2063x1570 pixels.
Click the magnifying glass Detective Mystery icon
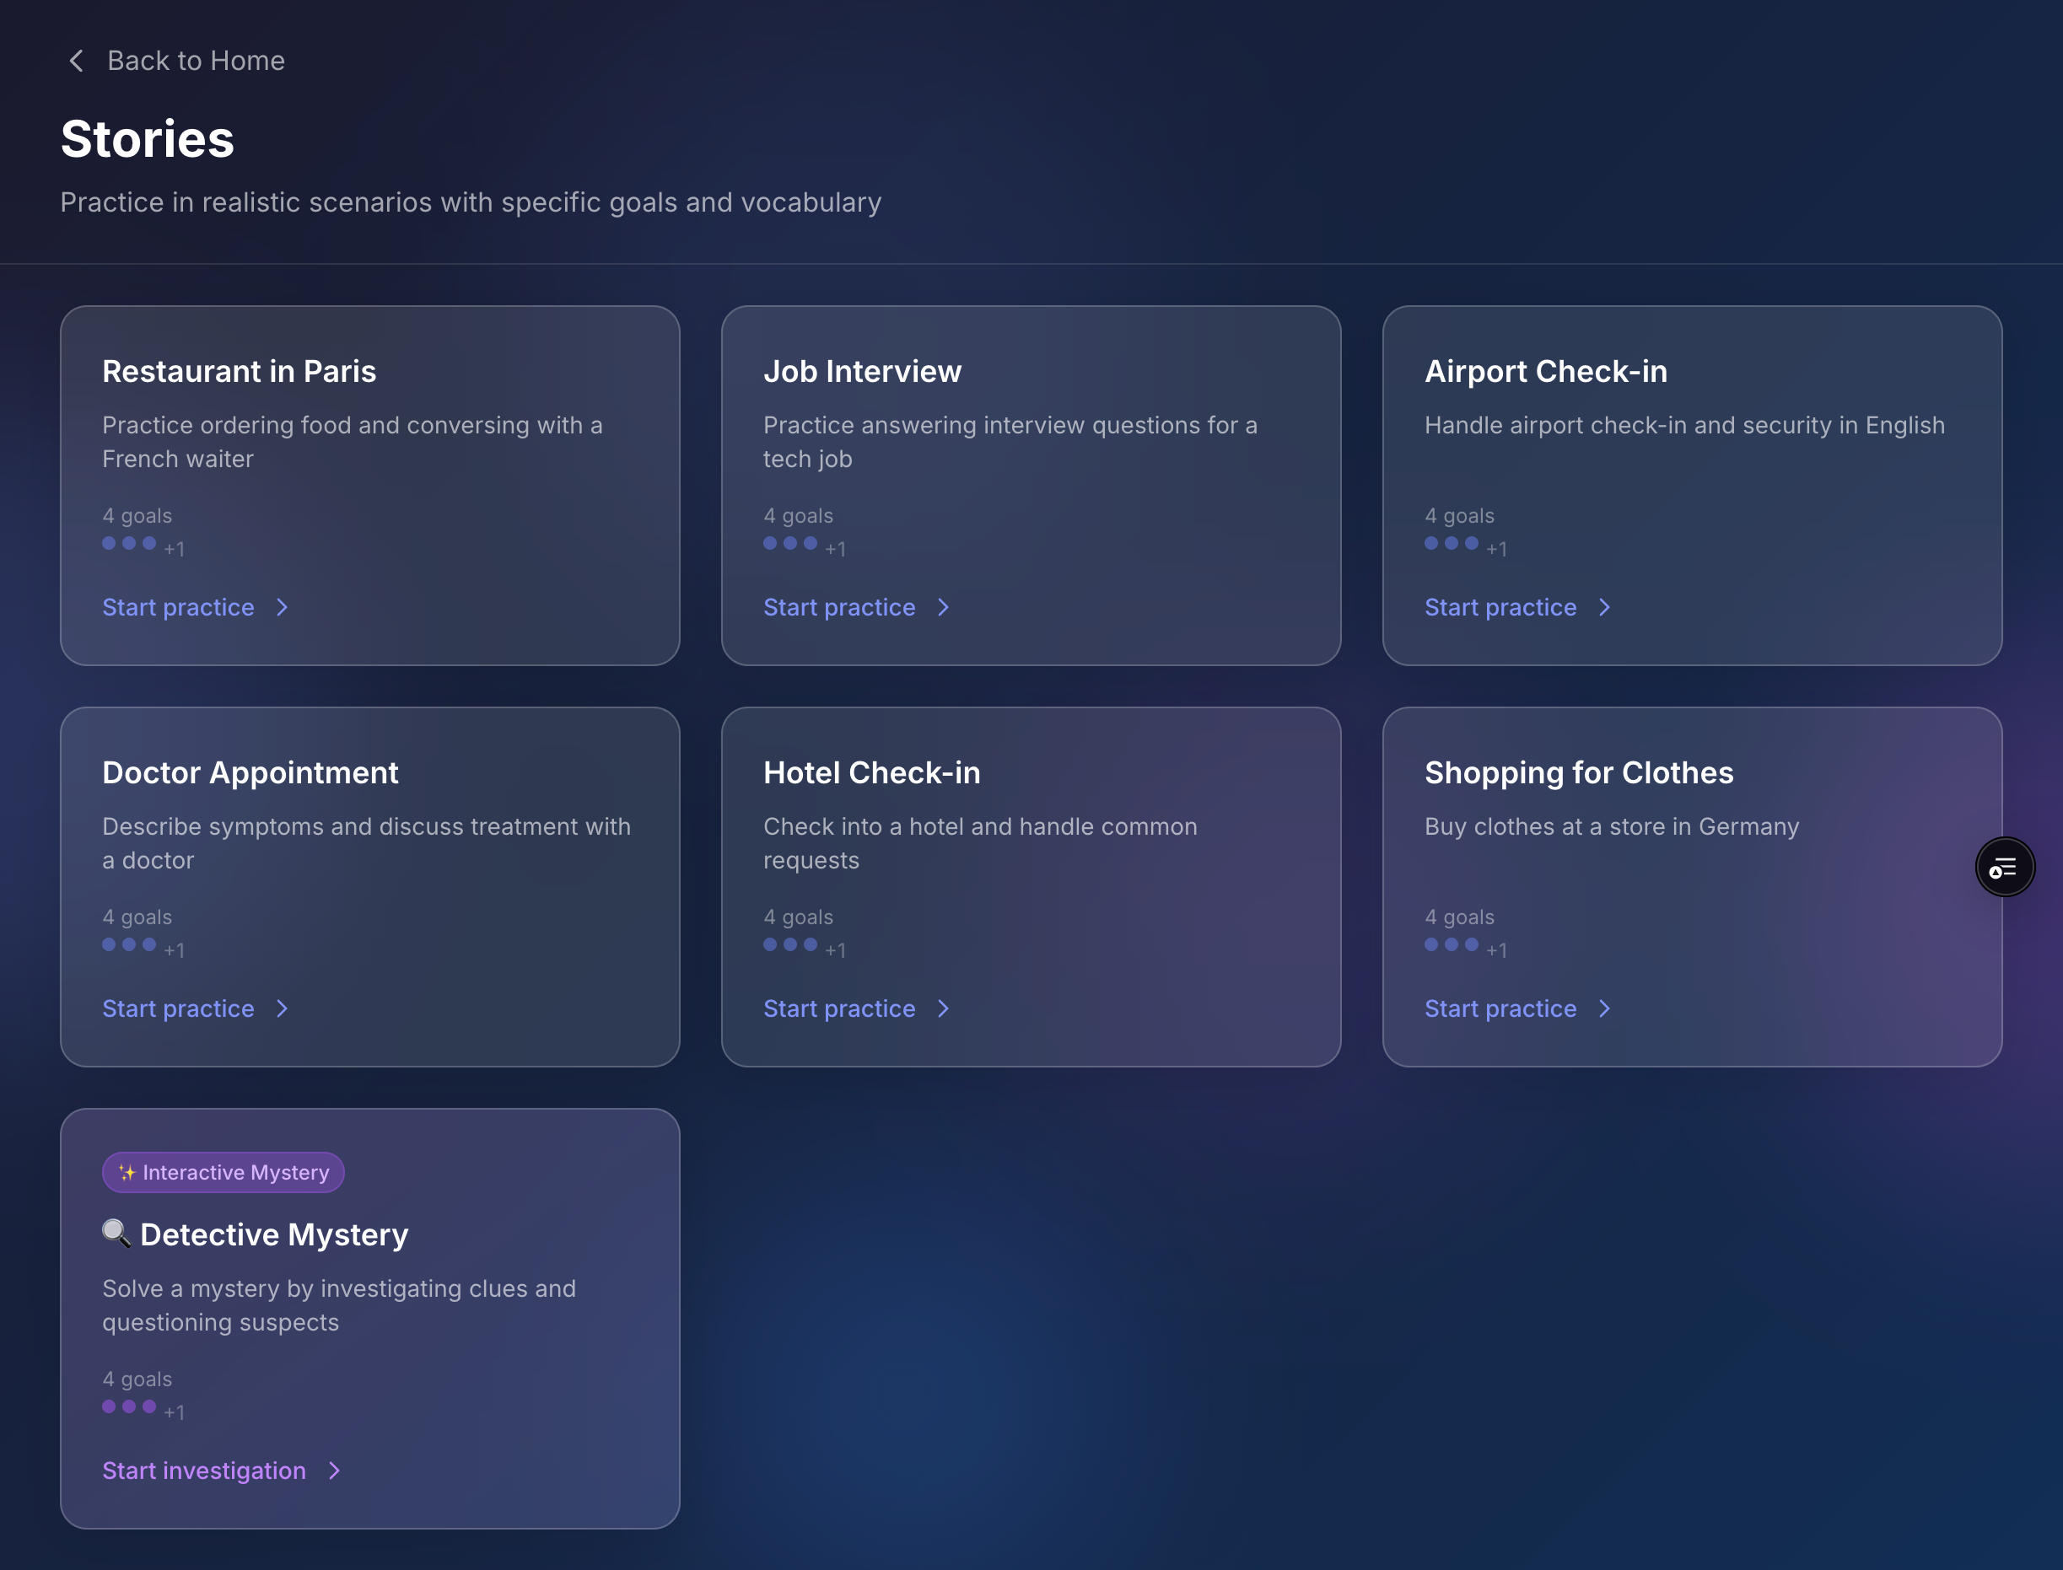(116, 1234)
